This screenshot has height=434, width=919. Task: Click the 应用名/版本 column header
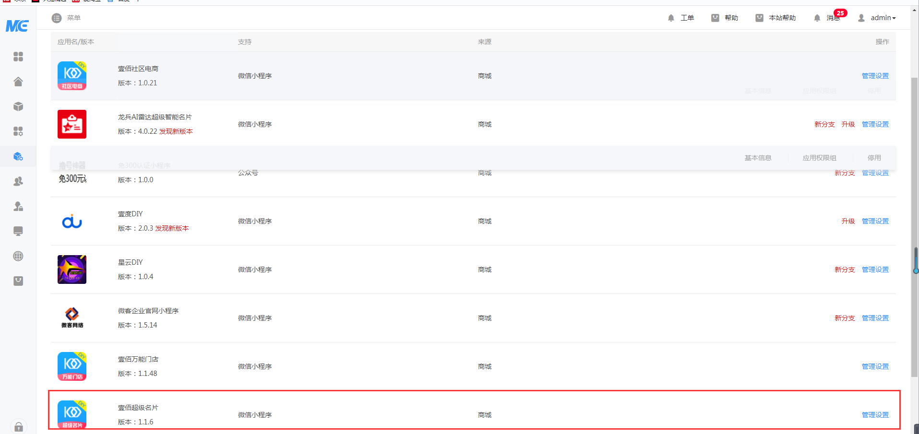(76, 42)
